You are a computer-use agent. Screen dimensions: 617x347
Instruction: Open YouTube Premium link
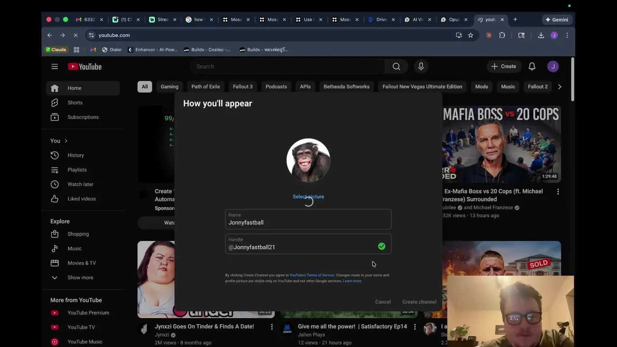[83, 313]
